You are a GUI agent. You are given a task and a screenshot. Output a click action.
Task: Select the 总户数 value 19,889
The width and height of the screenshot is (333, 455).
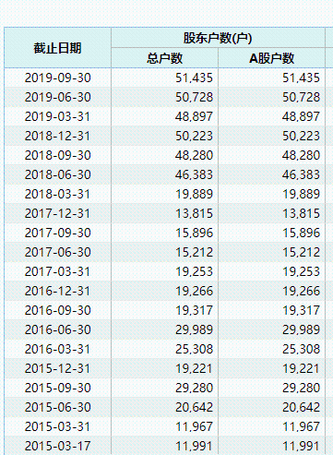[x=194, y=194]
